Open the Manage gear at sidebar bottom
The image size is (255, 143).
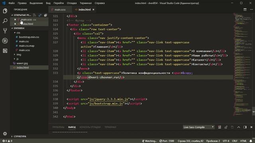[x=5, y=133]
